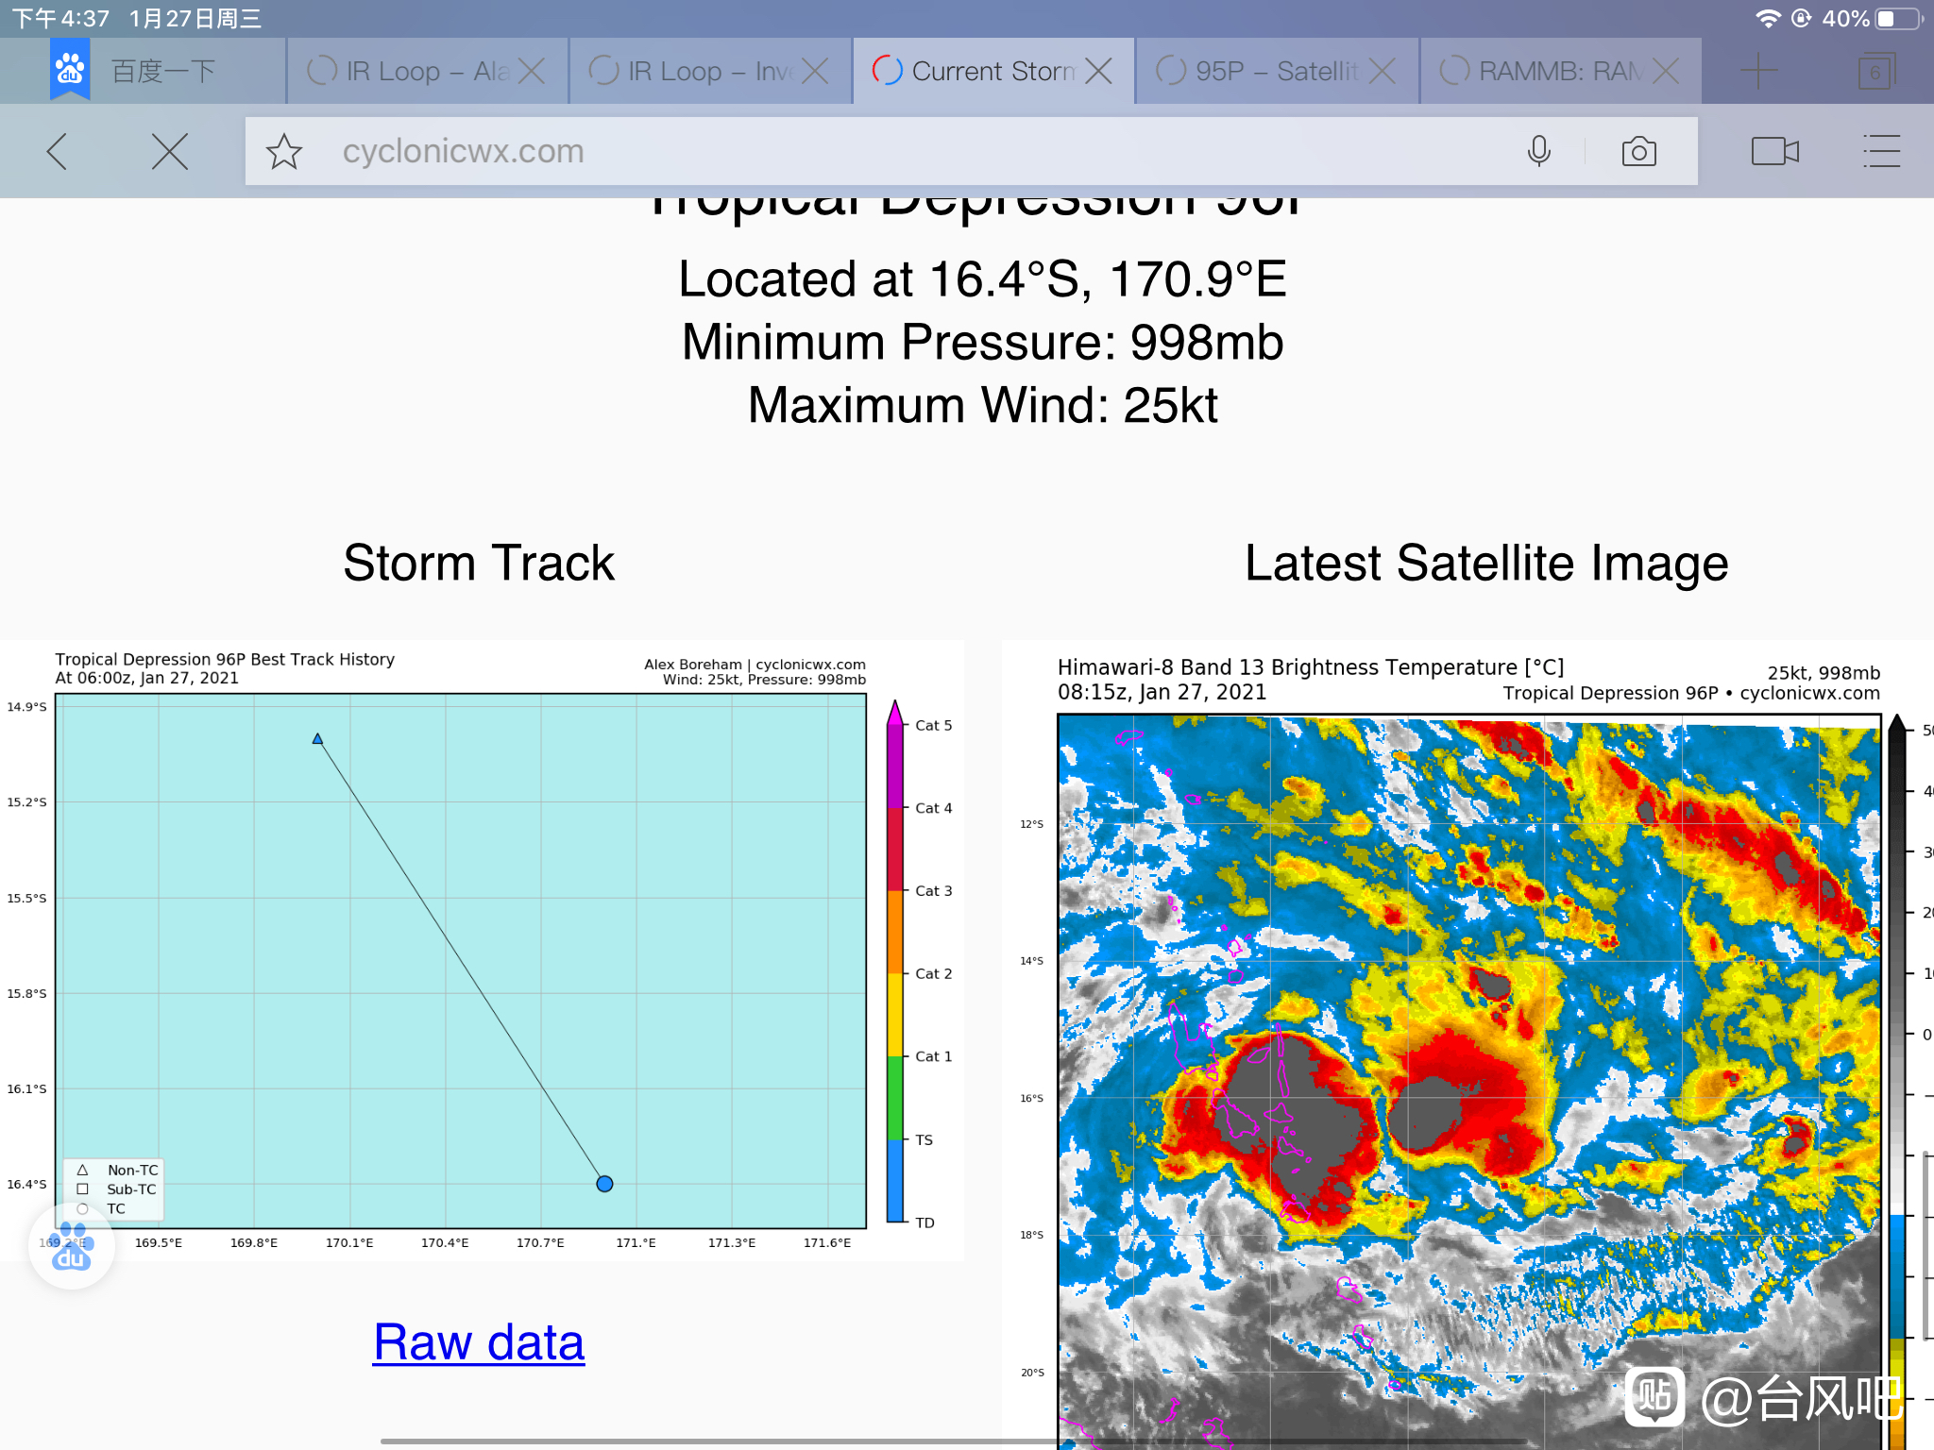Click the triangle start marker on track
The height and width of the screenshot is (1450, 1934).
click(317, 738)
